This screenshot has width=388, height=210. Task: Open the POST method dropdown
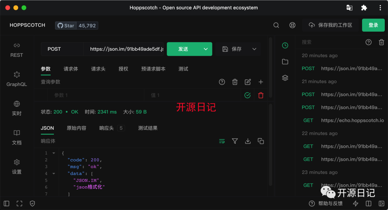63,49
